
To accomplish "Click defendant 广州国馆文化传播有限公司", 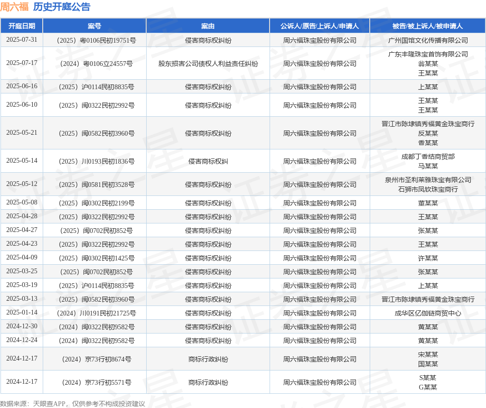I will [428, 40].
